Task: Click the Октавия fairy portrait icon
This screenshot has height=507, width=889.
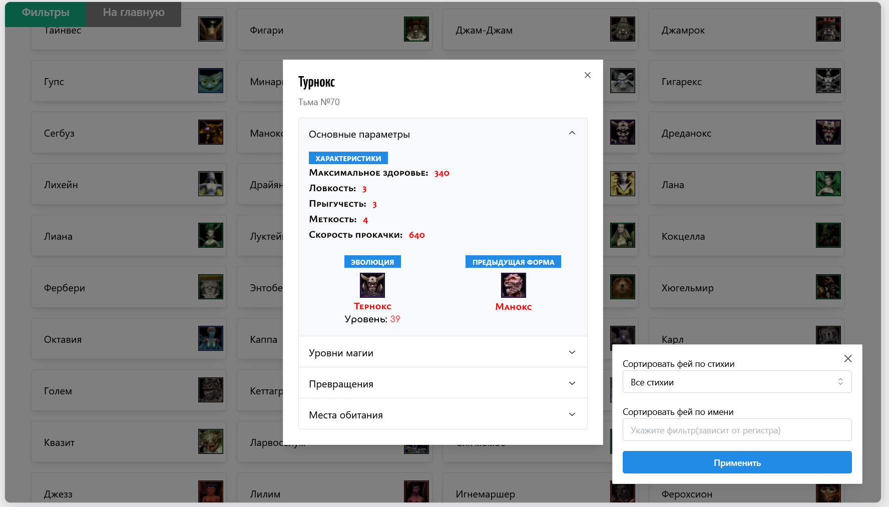Action: click(211, 338)
